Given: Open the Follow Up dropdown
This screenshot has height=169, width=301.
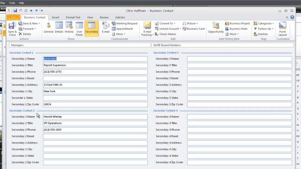Looking at the screenshot, I should pos(263,29).
